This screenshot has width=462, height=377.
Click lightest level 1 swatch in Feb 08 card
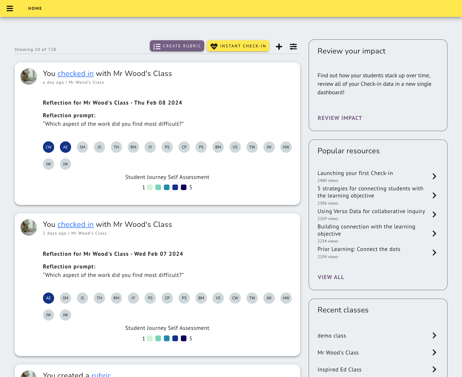[150, 187]
